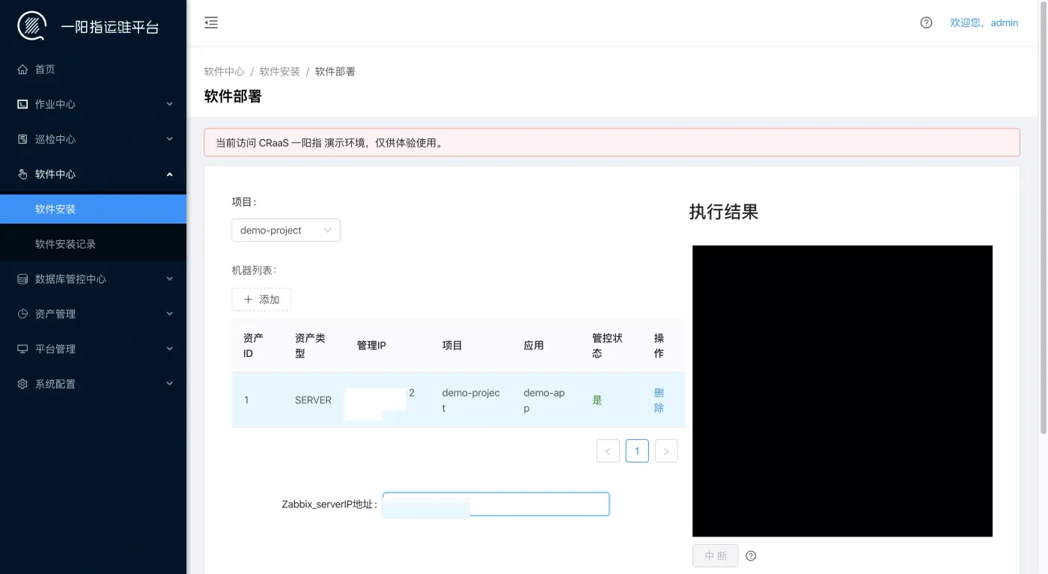Click the help icon beside 中断 button
Image resolution: width=1048 pixels, height=574 pixels.
751,556
